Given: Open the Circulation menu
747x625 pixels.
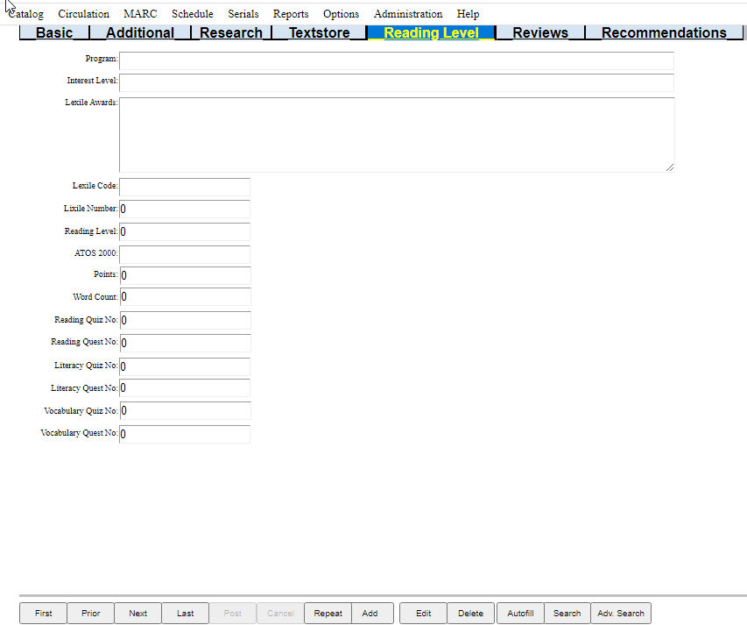Looking at the screenshot, I should [x=84, y=14].
